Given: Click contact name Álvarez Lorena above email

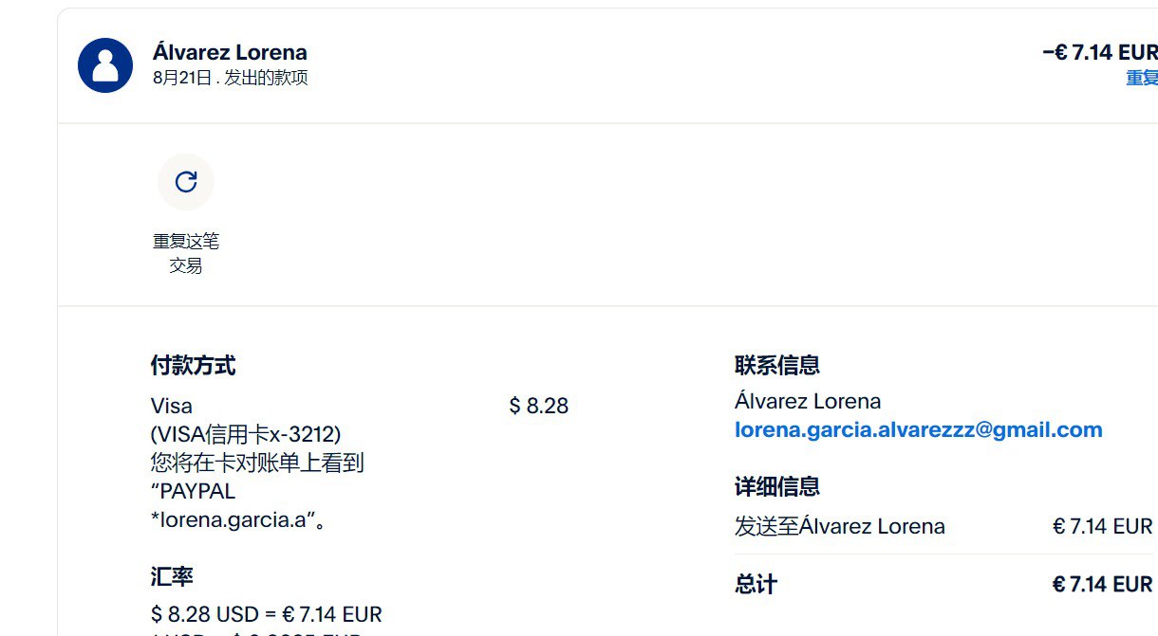Looking at the screenshot, I should 807,401.
